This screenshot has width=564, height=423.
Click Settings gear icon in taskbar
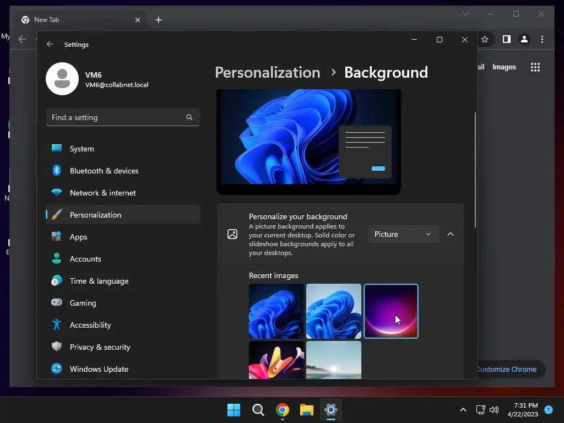[331, 410]
